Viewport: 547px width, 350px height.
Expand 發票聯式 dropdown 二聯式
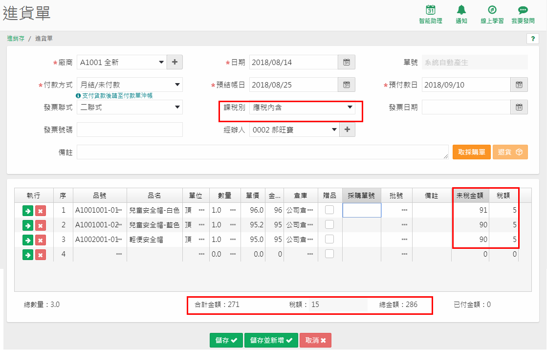[x=177, y=107]
